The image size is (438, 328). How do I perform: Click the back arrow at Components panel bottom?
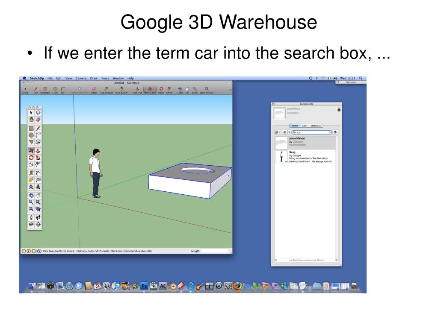click(276, 260)
